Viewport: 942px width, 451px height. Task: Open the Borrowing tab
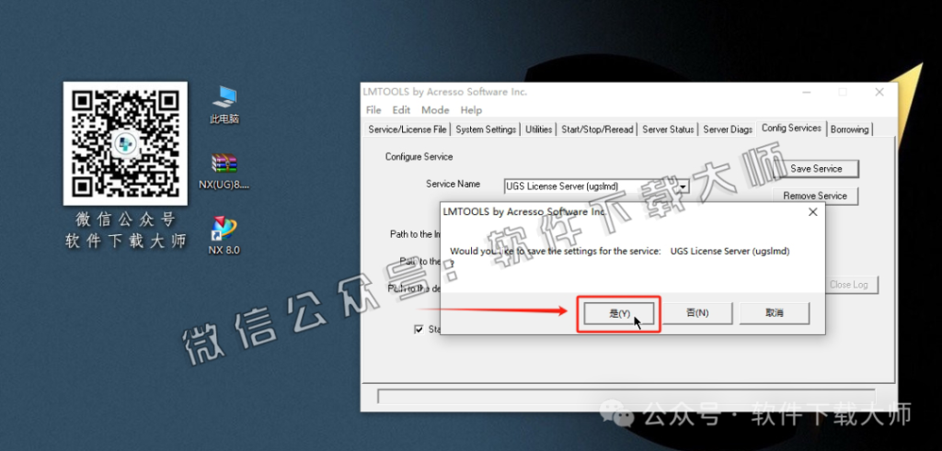pyautogui.click(x=849, y=130)
